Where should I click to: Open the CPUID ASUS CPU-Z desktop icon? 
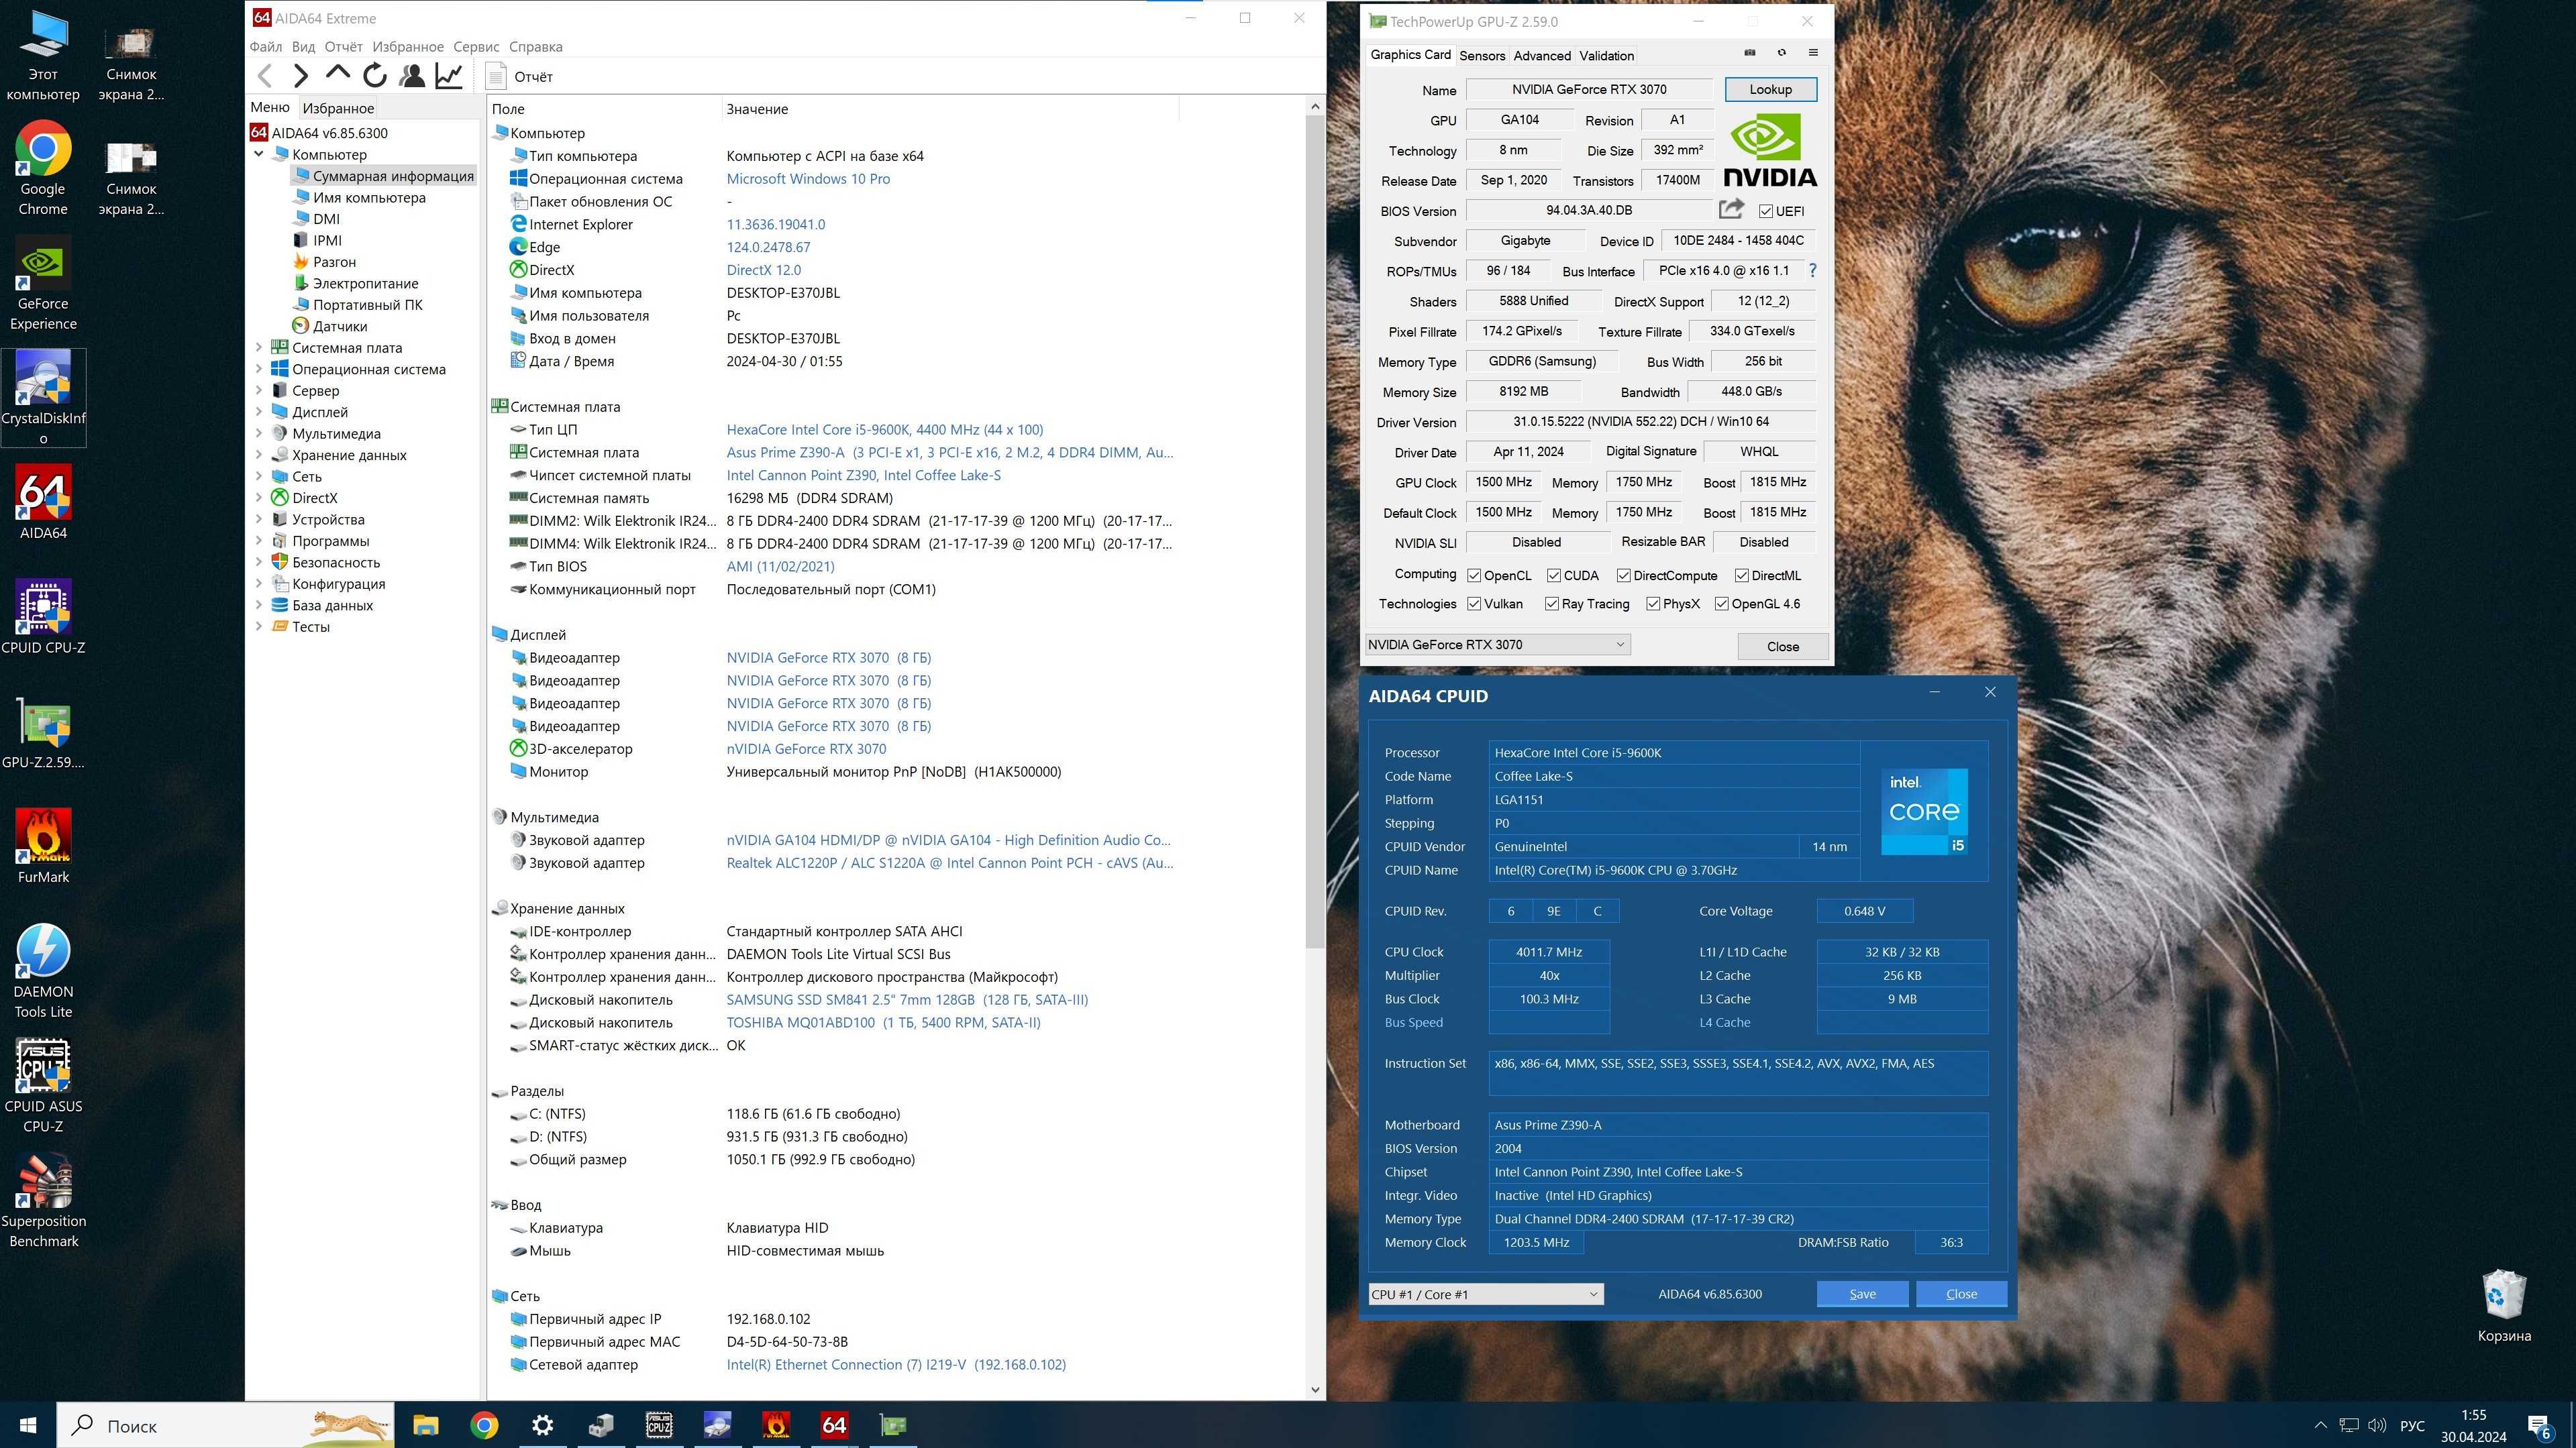43,1087
